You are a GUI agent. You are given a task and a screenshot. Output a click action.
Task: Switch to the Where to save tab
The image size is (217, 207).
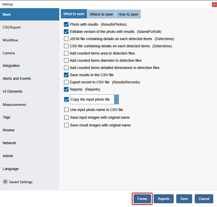101,14
